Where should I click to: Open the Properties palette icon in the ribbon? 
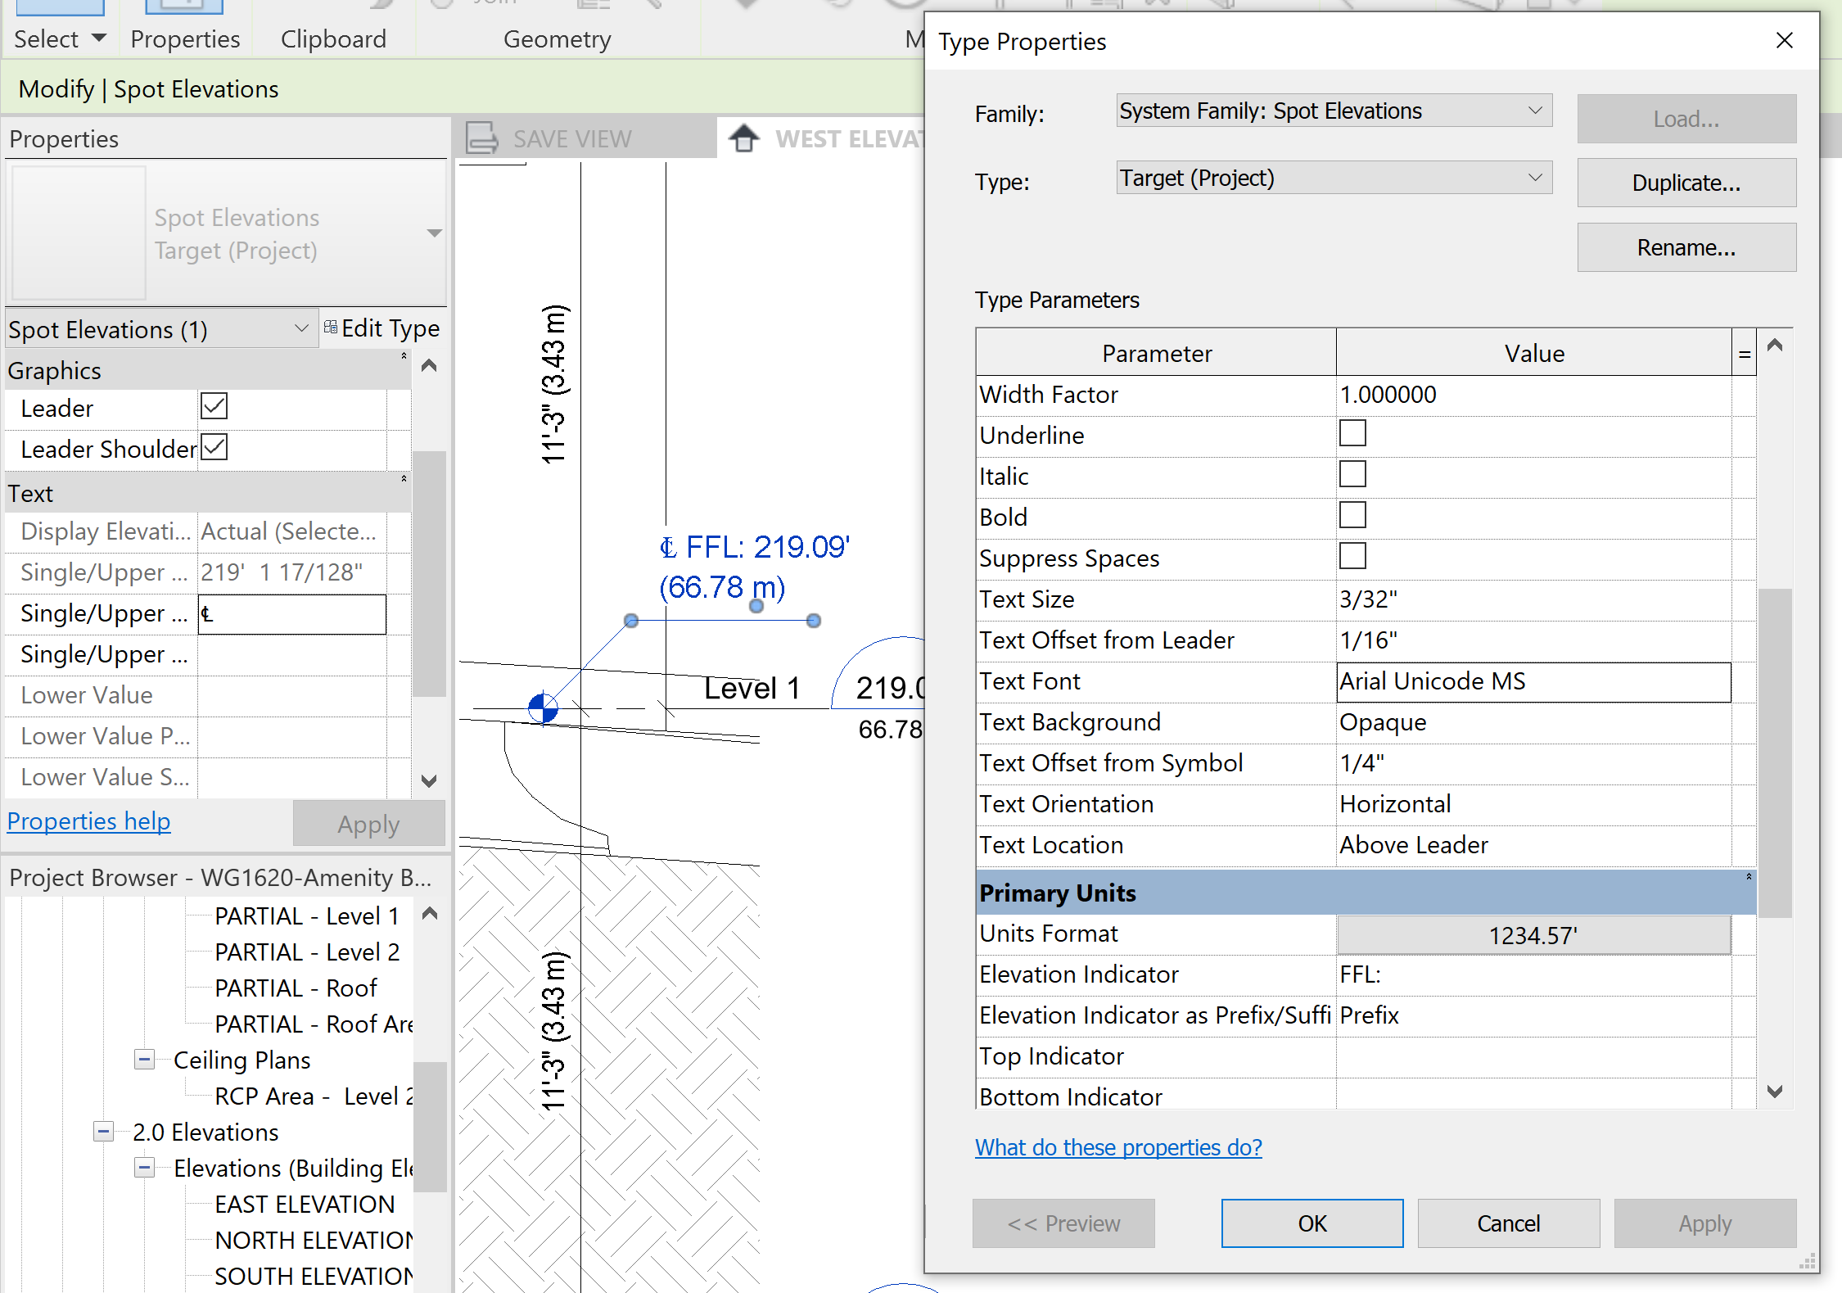184,8
